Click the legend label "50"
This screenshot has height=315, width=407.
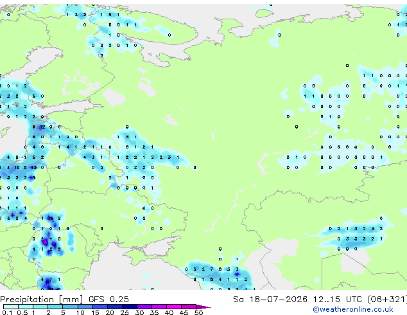(x=199, y=312)
